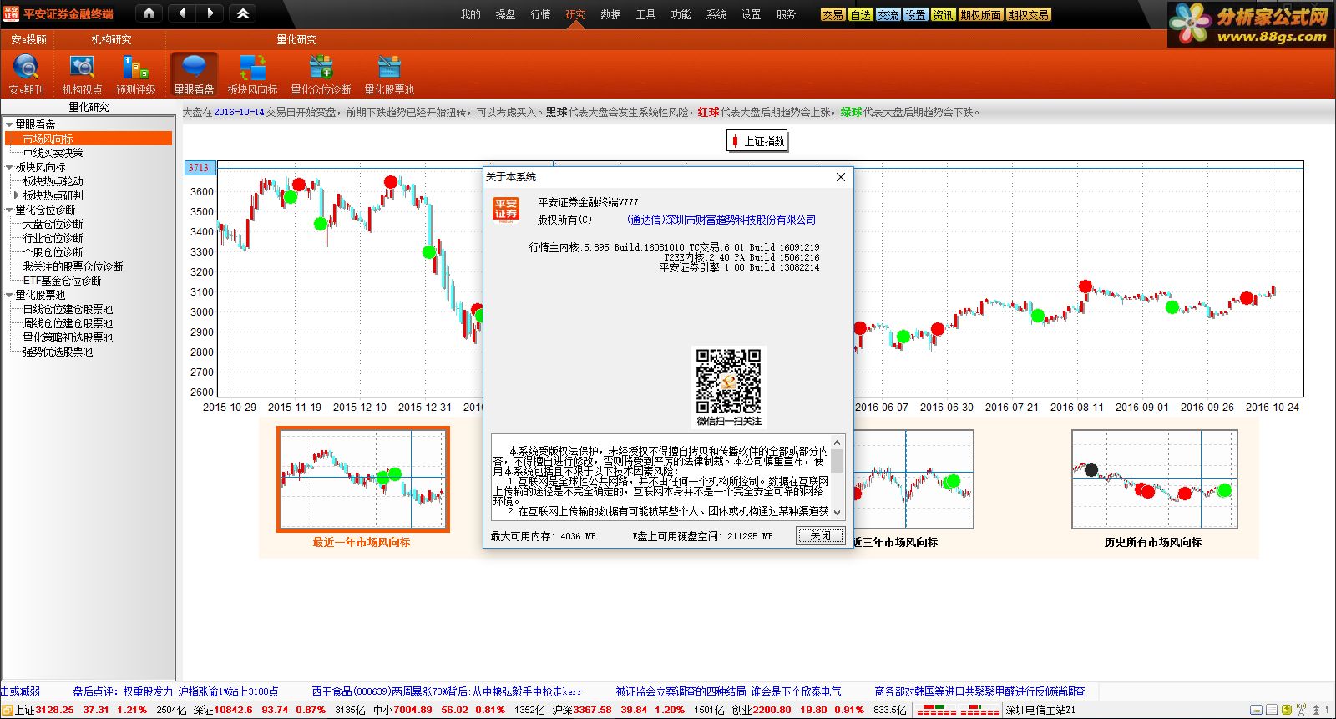
Task: Click the 期权交易 shortcut button
Action: pyautogui.click(x=1028, y=15)
